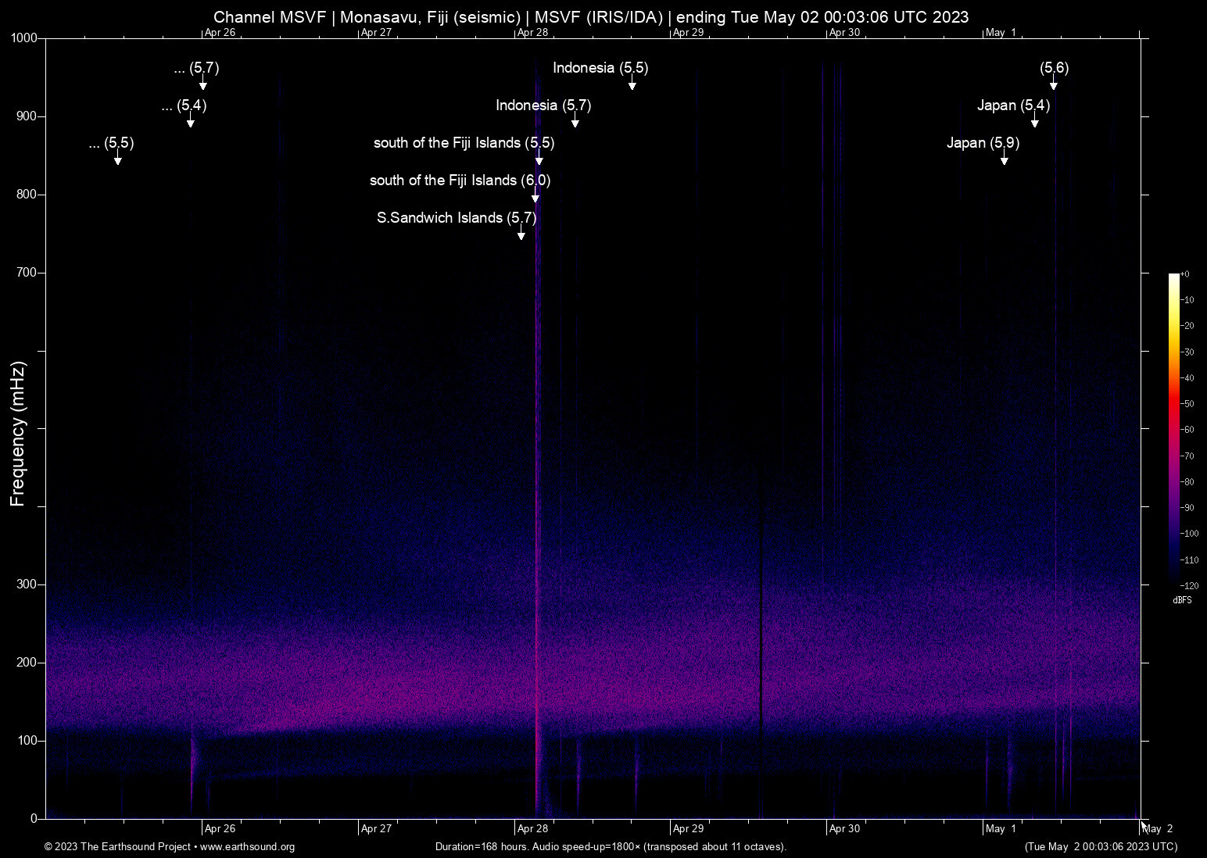1207x858 pixels.
Task: Click the 1000 tick on frequency axis
Action: click(23, 38)
